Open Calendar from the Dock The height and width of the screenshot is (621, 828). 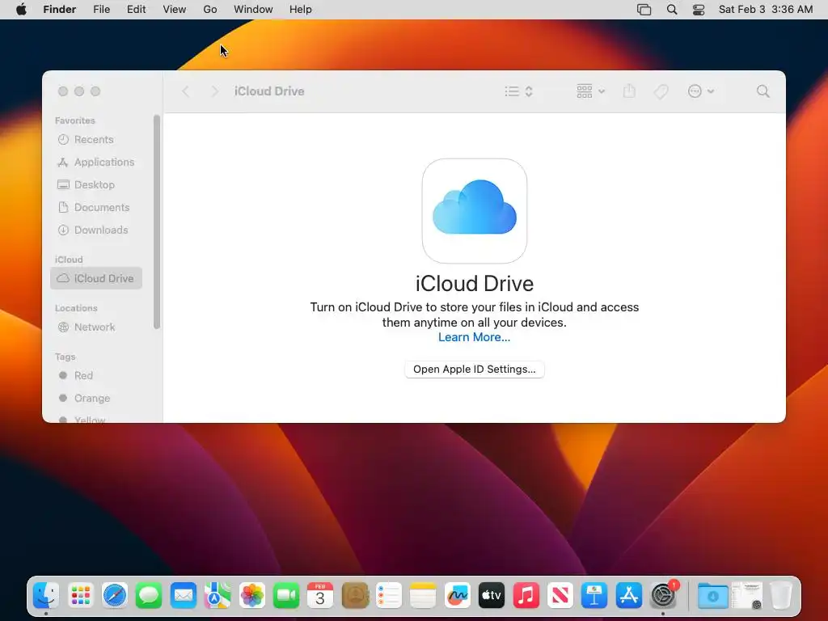click(x=320, y=596)
